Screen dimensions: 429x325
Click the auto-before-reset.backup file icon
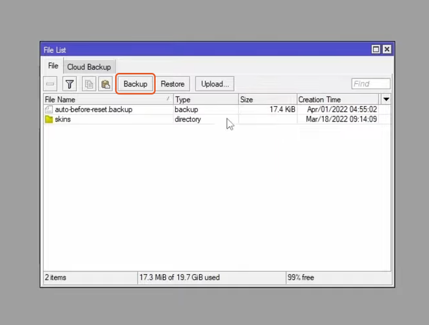point(49,109)
